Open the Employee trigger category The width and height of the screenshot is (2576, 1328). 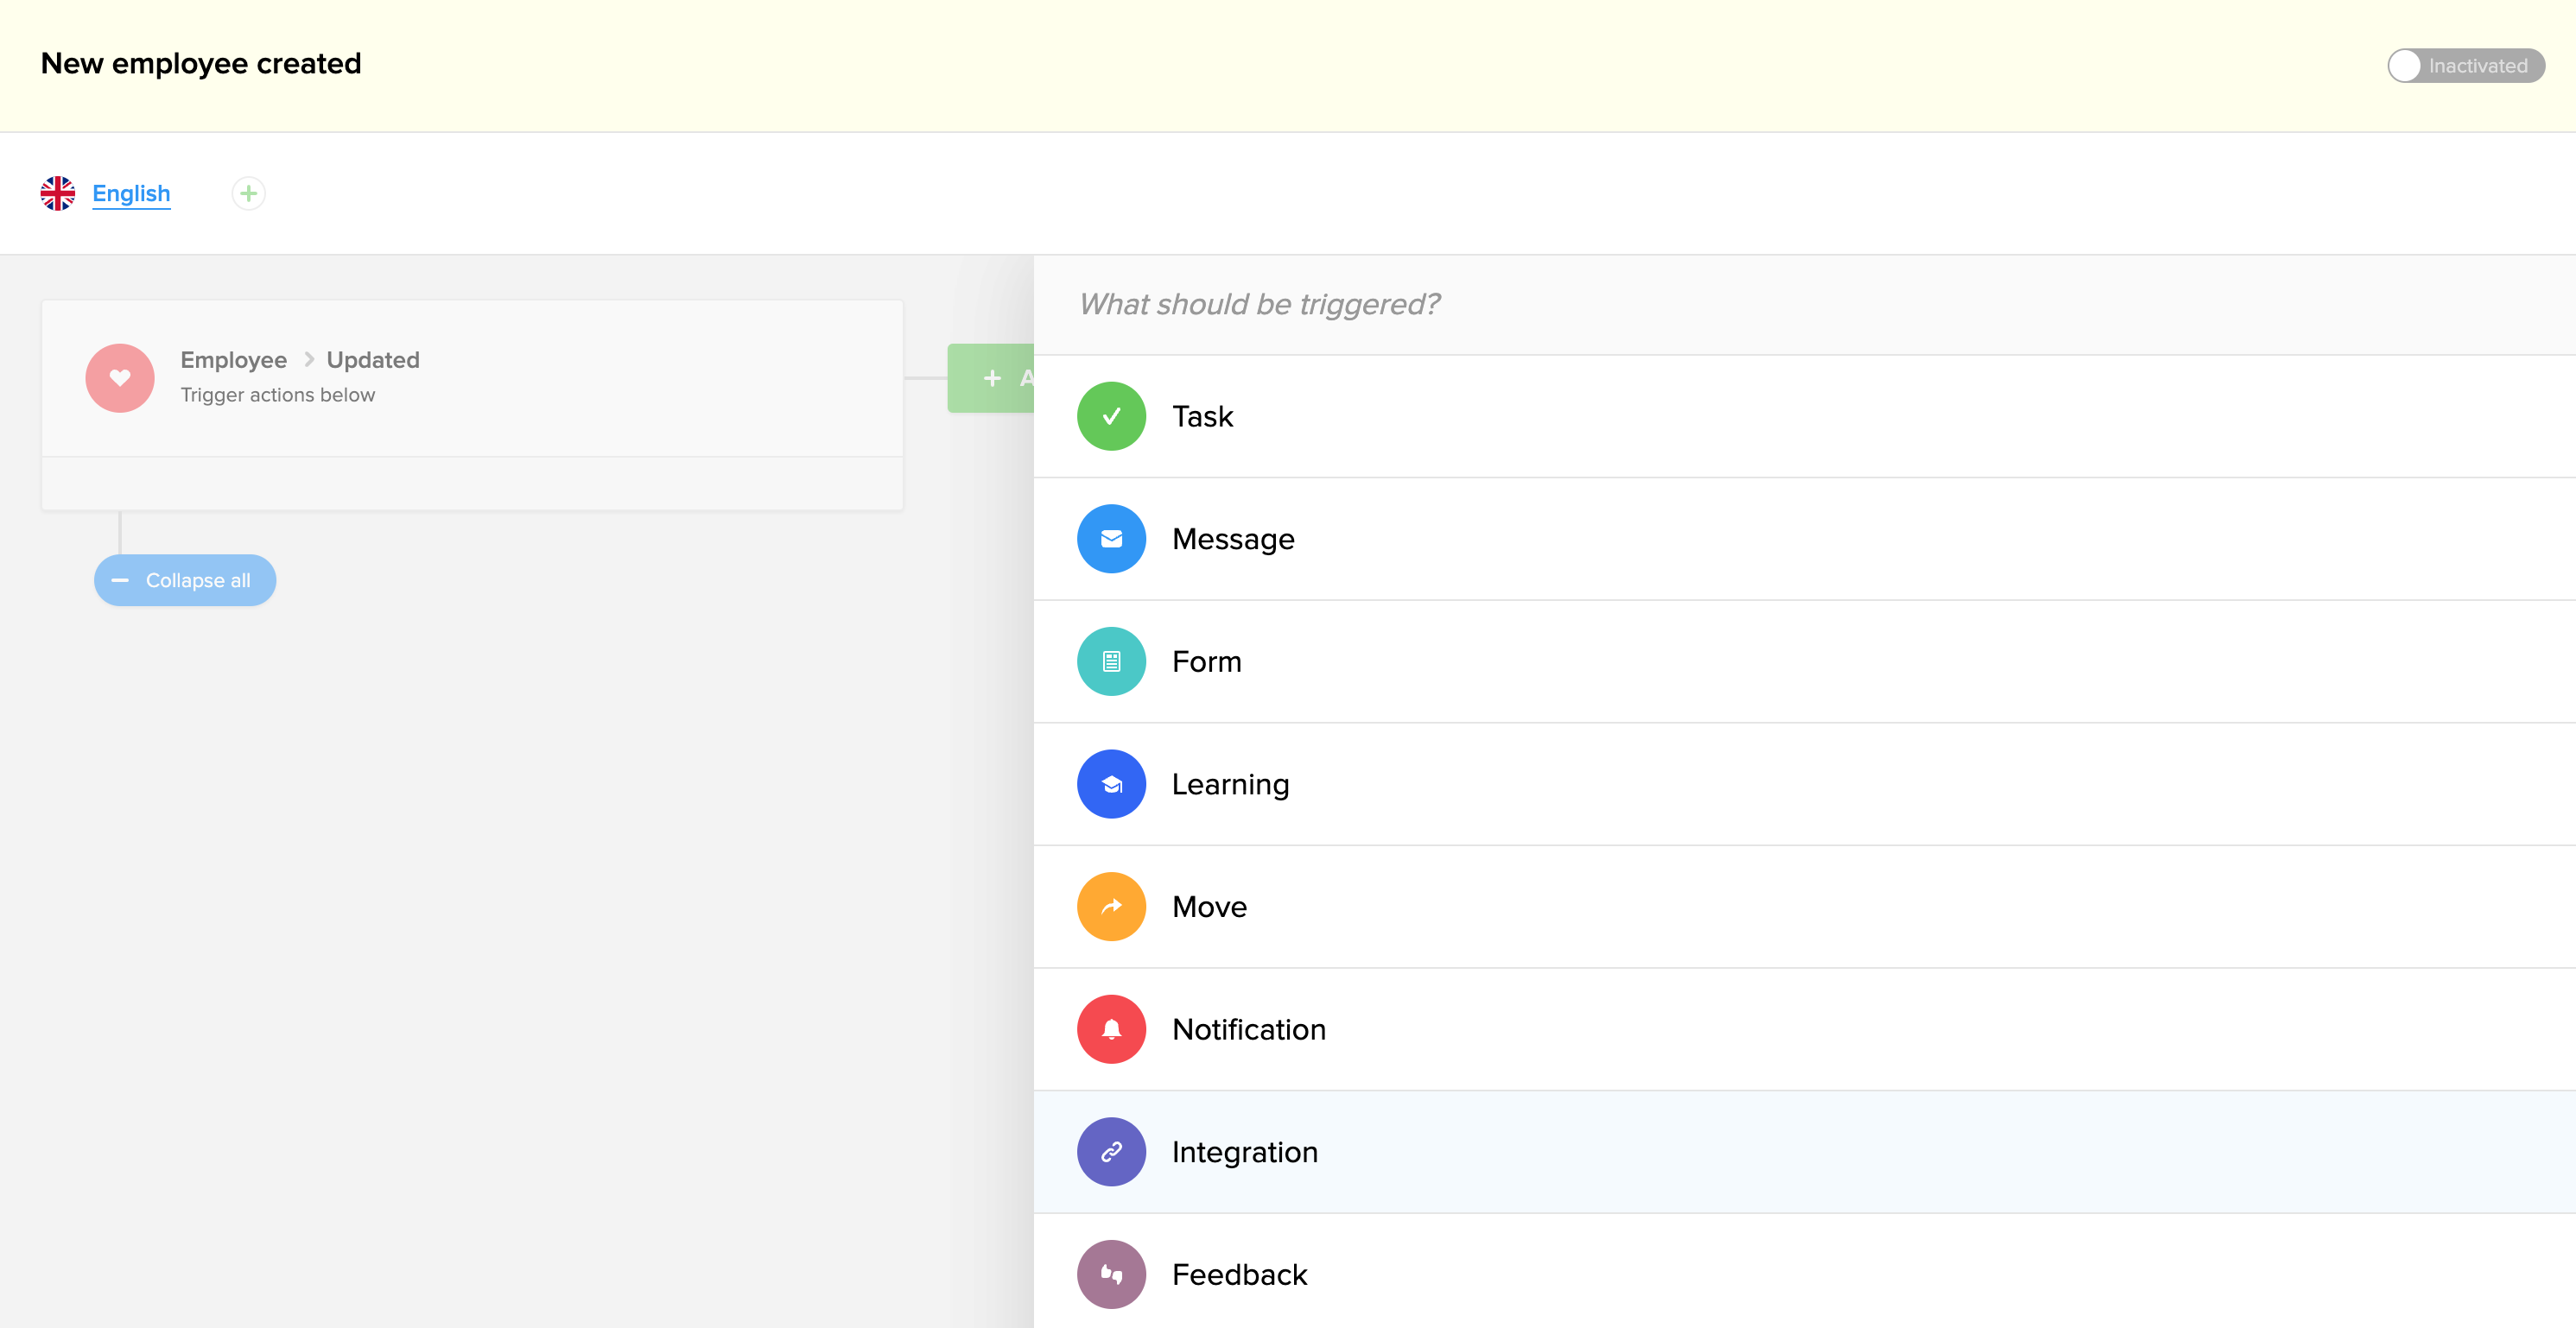tap(233, 360)
